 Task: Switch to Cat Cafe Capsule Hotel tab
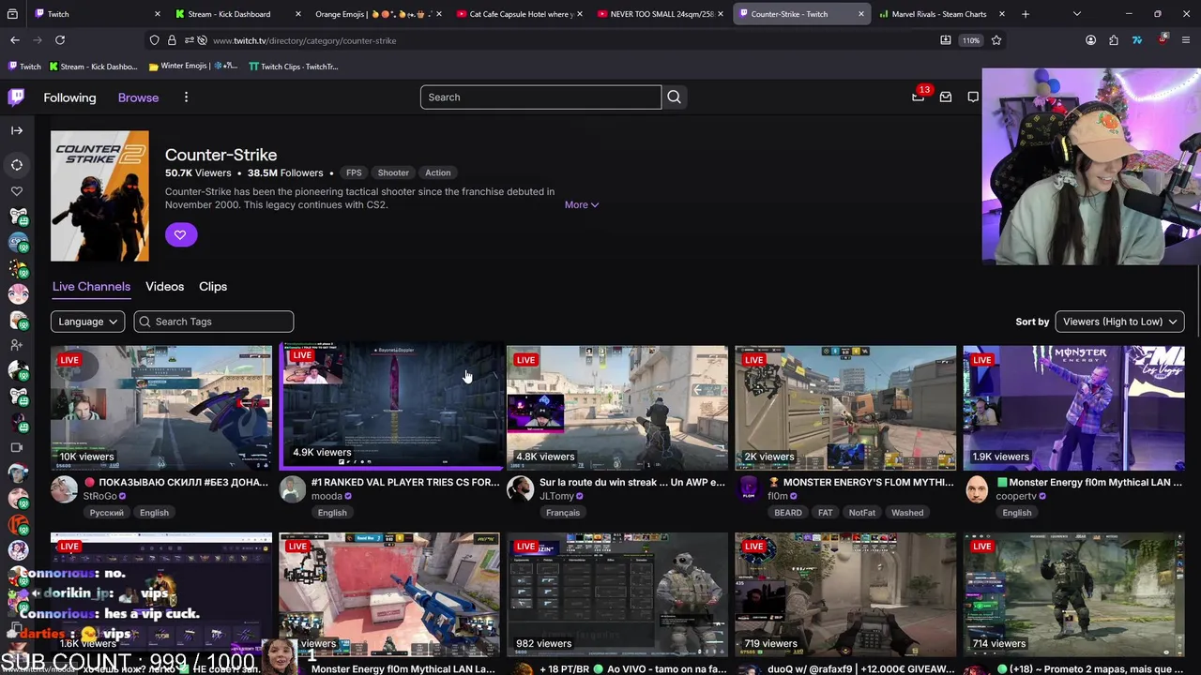click(519, 14)
